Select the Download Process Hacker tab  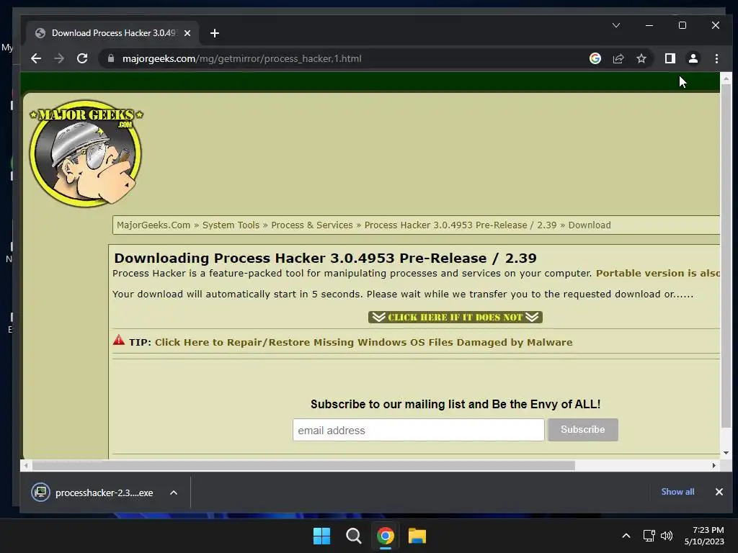tap(113, 33)
